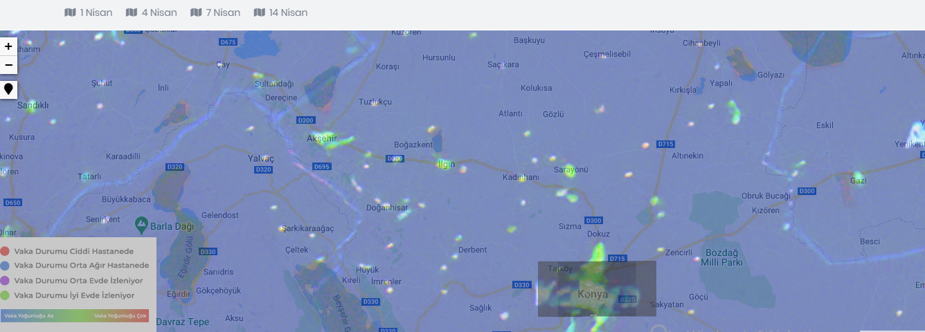Click the red Ciddi Hastanede legend dot
Image resolution: width=925 pixels, height=332 pixels.
(5, 252)
